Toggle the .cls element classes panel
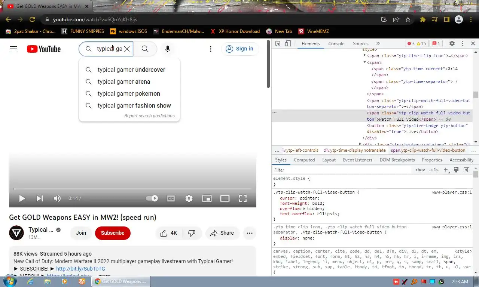Image resolution: width=479 pixels, height=287 pixels. [x=434, y=170]
